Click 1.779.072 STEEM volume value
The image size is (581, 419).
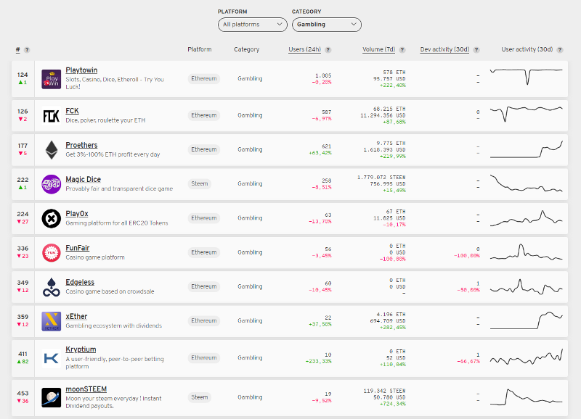381,178
